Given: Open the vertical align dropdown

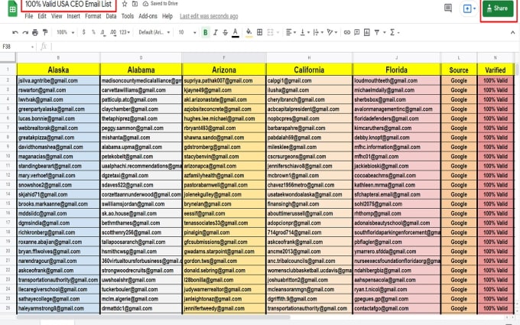Looking at the screenshot, I should click(x=304, y=32).
